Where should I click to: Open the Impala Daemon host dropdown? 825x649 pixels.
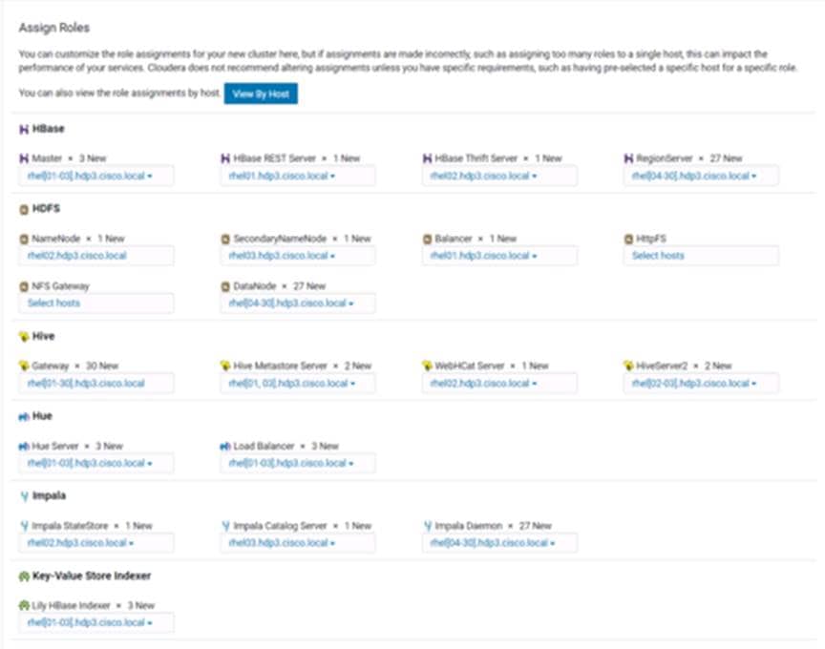(499, 543)
